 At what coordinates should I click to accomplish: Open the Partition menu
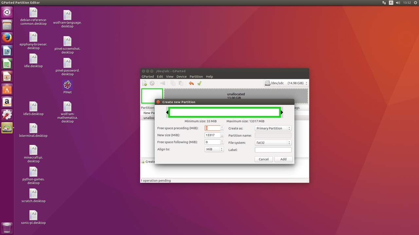click(196, 76)
